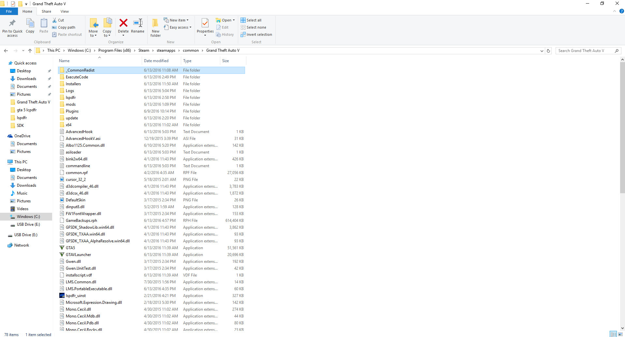
Task: Sort by the Size column header
Action: tap(233, 61)
